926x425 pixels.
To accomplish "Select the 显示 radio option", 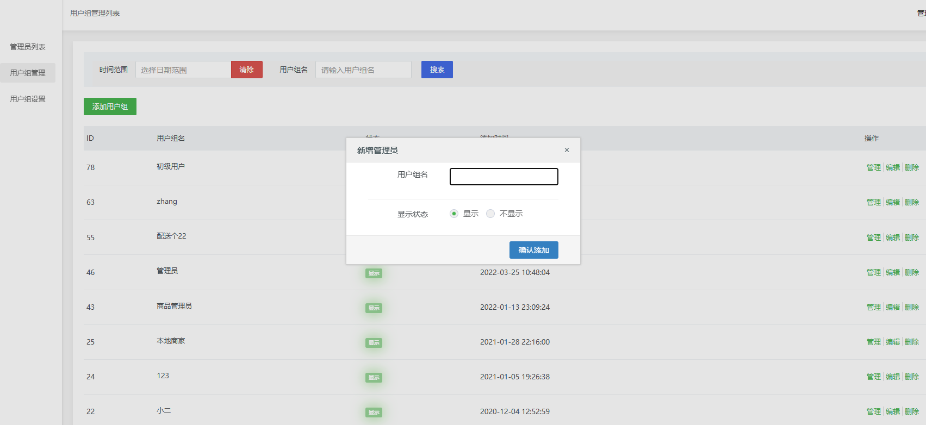I will [x=454, y=214].
